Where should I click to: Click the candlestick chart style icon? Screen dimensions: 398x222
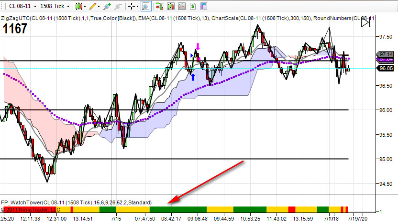click(78, 6)
